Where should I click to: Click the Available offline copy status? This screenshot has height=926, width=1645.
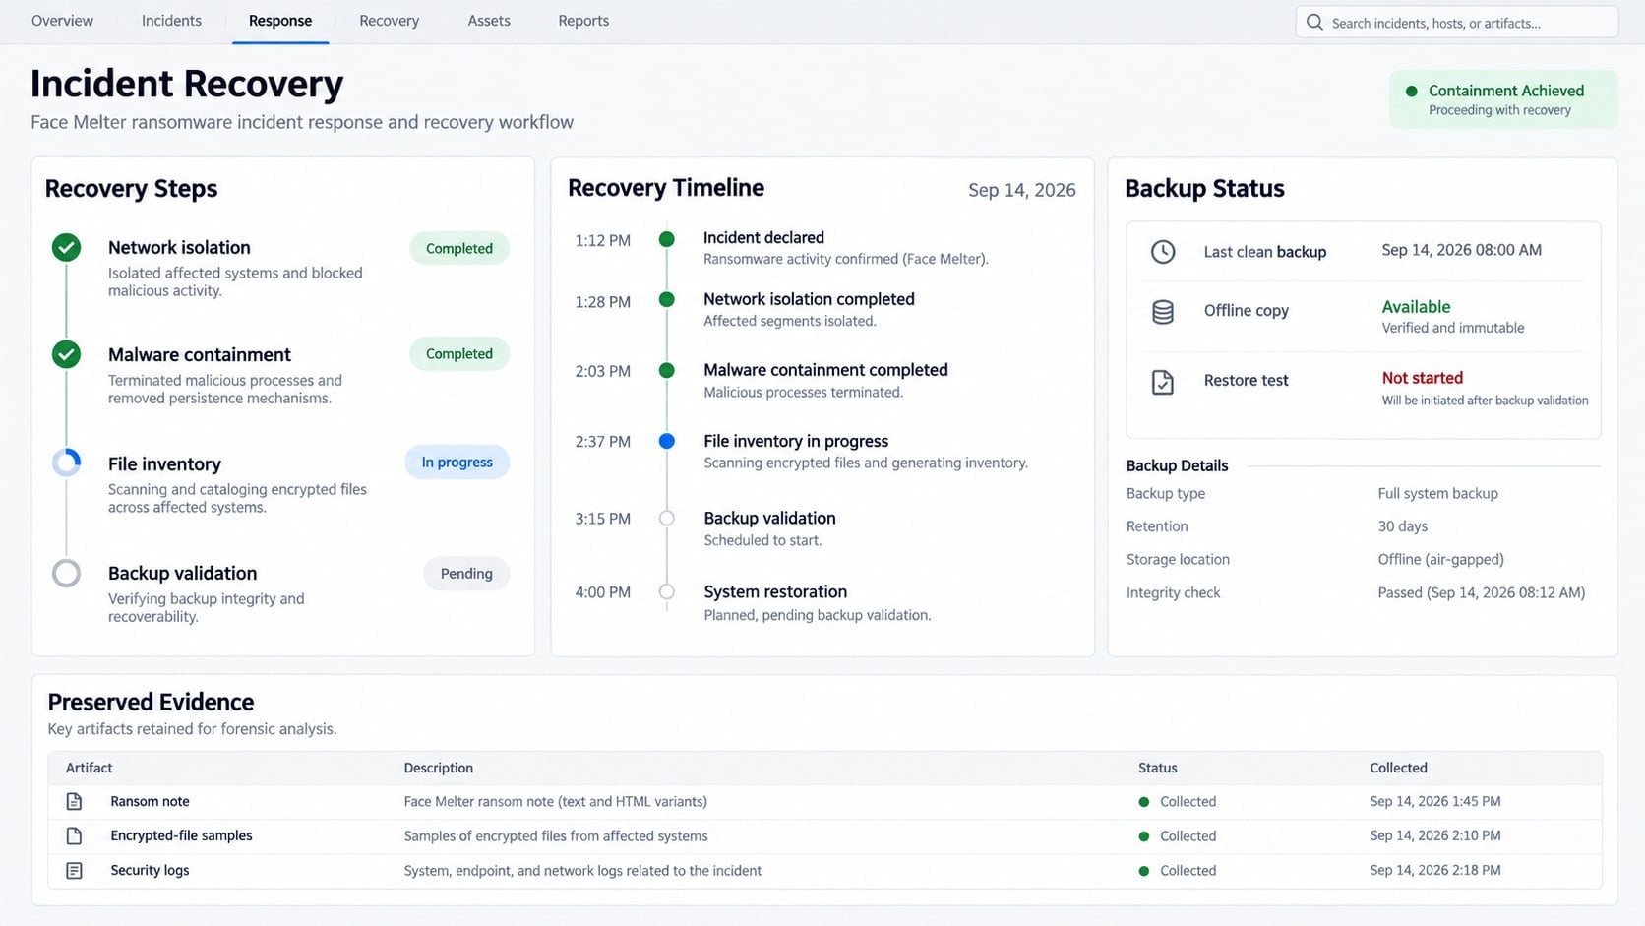(x=1416, y=307)
